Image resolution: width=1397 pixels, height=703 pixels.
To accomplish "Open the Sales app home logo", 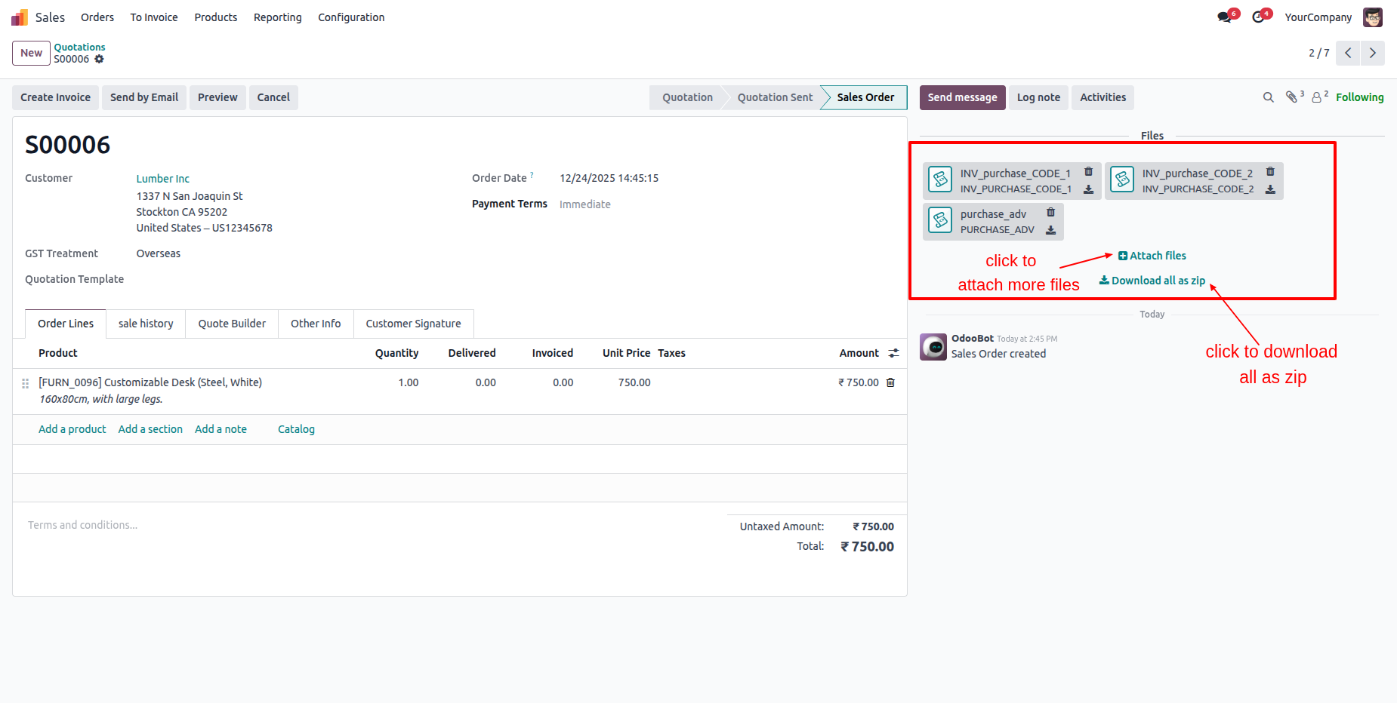I will (x=20, y=17).
